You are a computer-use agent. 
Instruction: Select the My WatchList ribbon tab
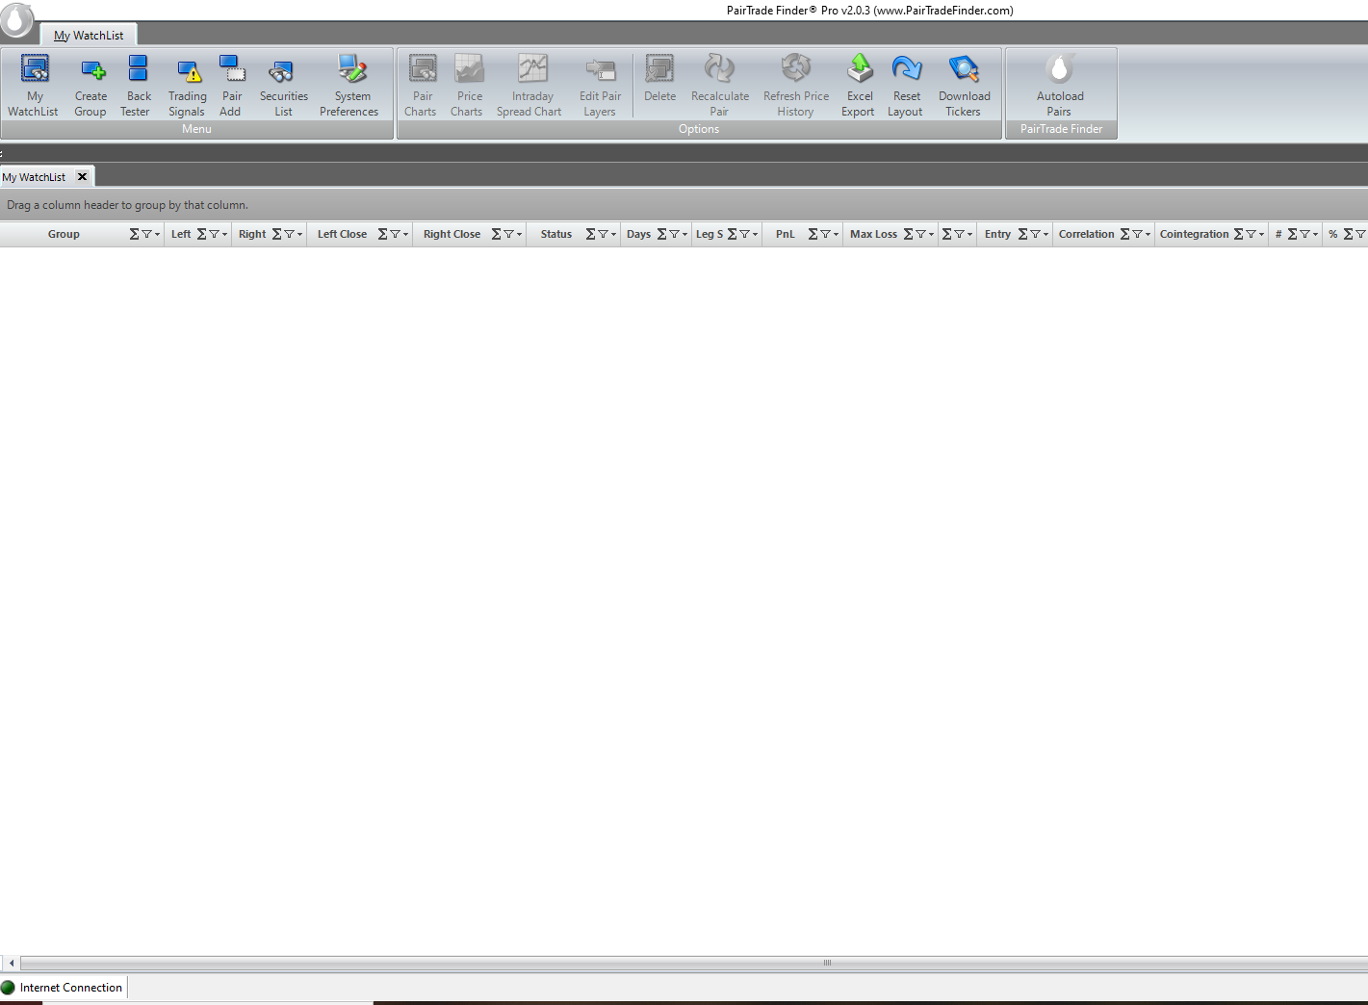click(x=89, y=35)
